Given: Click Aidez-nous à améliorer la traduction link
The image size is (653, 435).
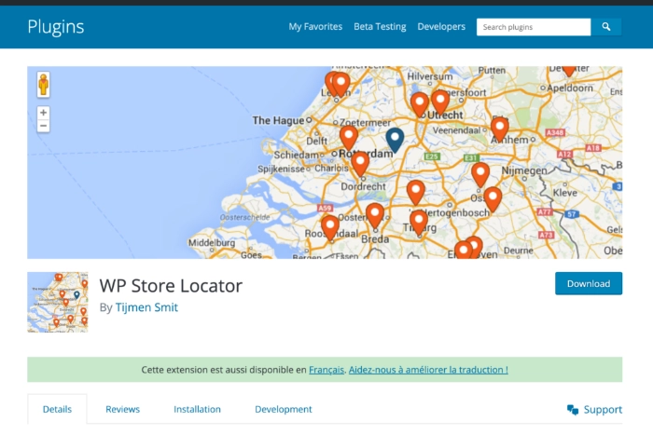Looking at the screenshot, I should pyautogui.click(x=428, y=370).
